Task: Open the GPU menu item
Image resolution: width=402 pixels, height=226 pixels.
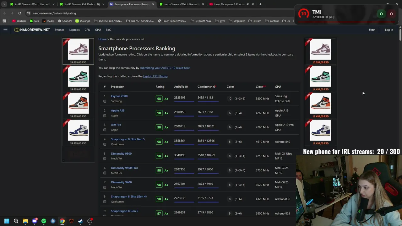Action: tap(98, 30)
